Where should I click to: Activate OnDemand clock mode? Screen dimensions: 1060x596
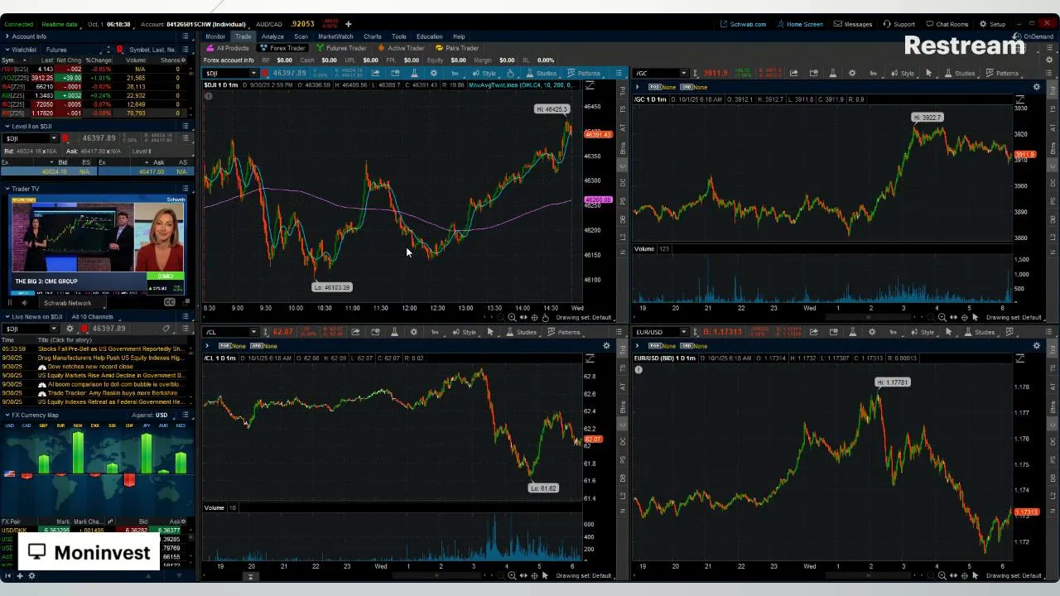coord(1033,36)
